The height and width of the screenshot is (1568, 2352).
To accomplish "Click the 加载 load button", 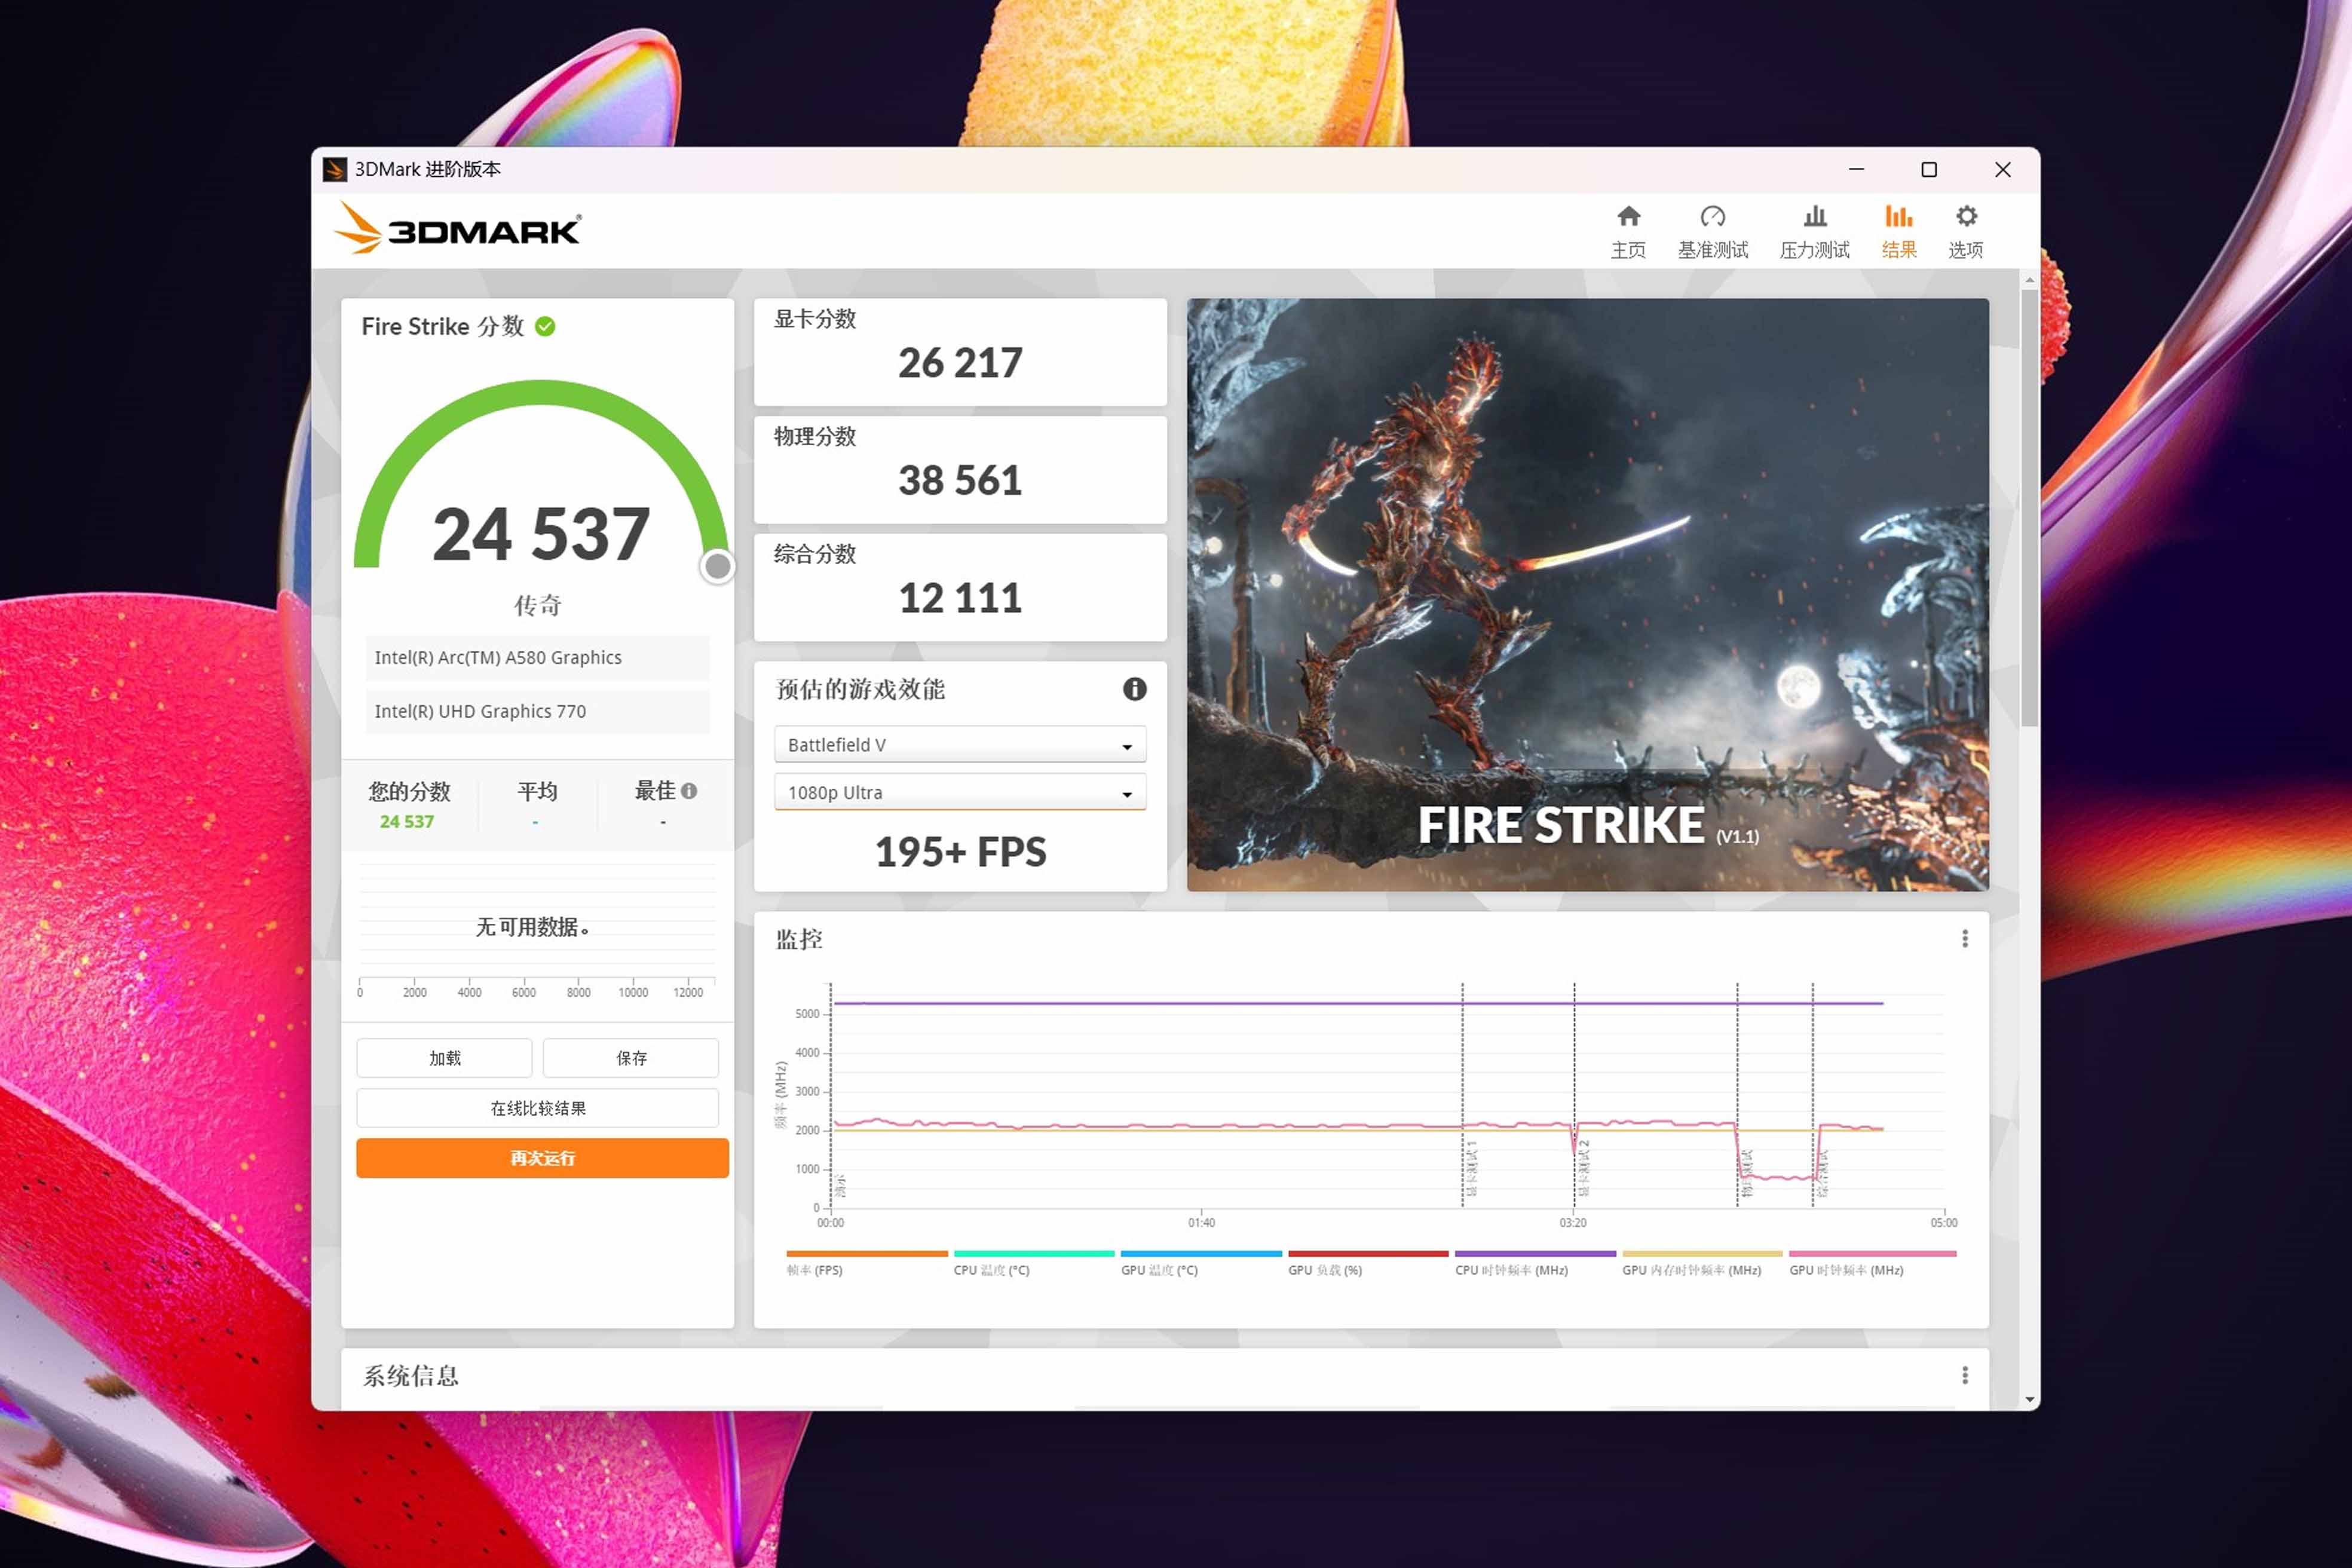I will click(x=444, y=1058).
